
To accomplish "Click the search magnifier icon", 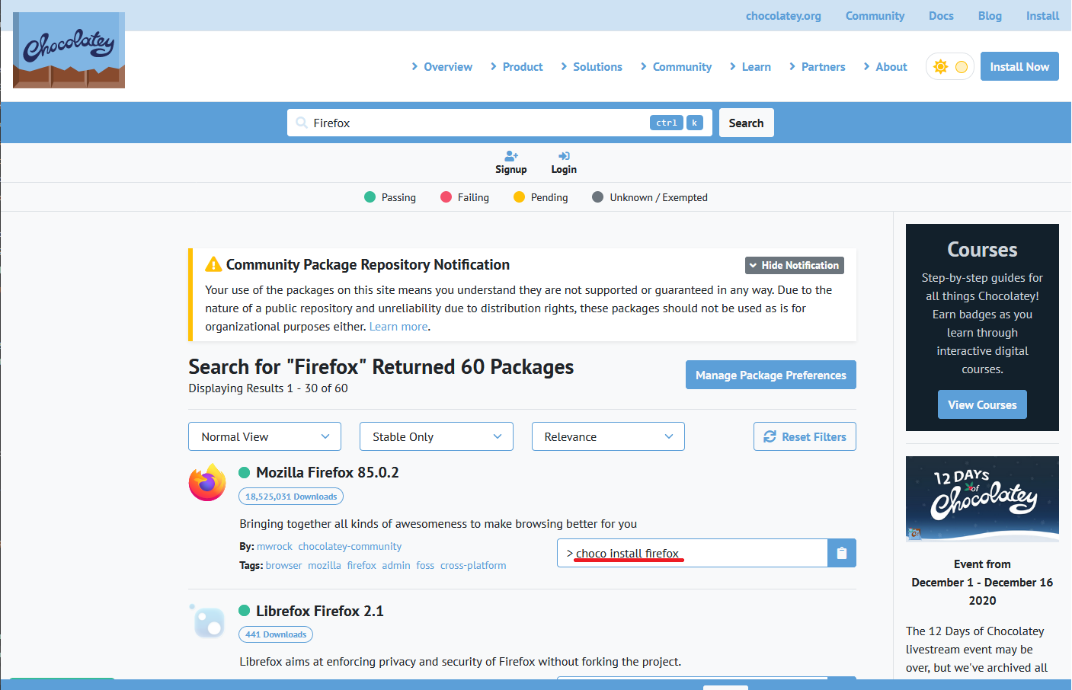I will pyautogui.click(x=302, y=123).
